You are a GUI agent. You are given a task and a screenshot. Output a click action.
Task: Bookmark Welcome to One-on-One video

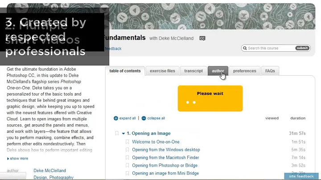(x=127, y=142)
